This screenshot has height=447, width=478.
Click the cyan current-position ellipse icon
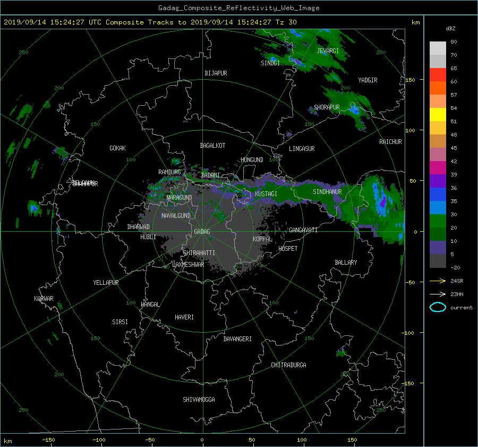[x=438, y=307]
